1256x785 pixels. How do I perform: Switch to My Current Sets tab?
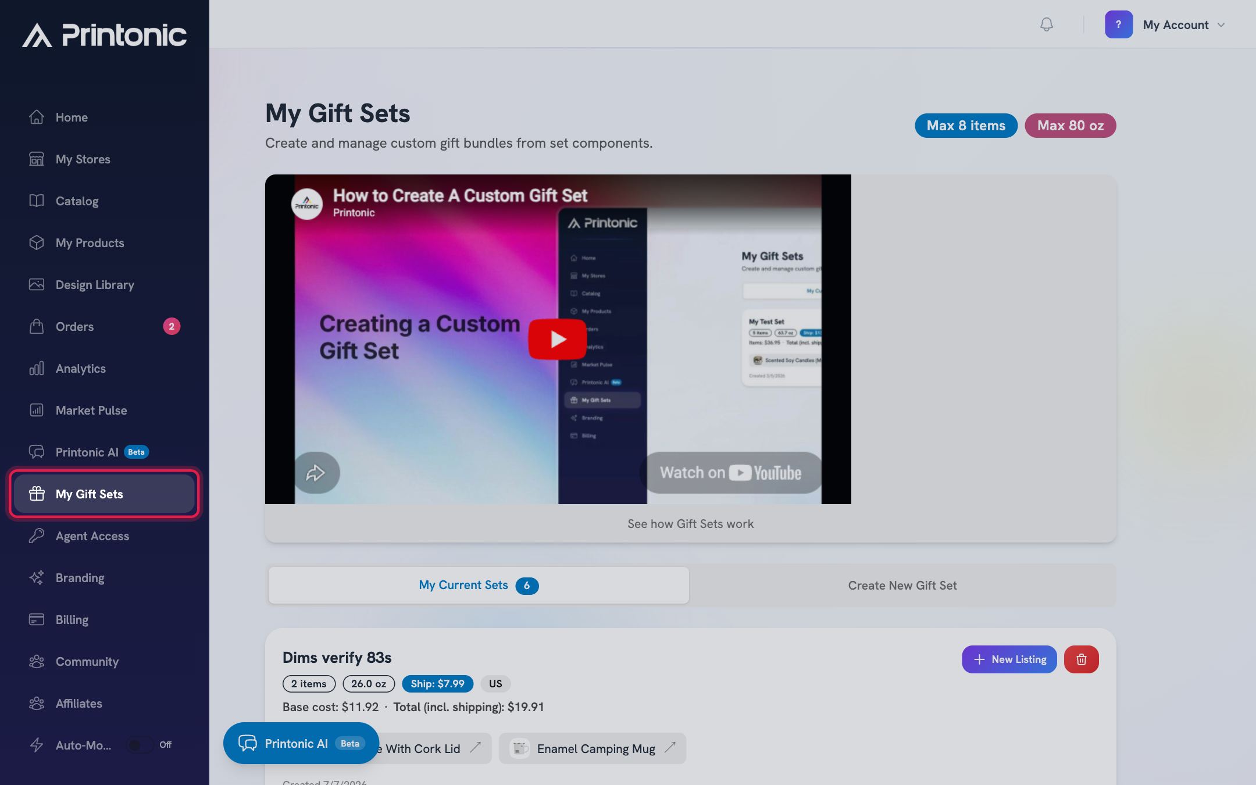coord(479,585)
